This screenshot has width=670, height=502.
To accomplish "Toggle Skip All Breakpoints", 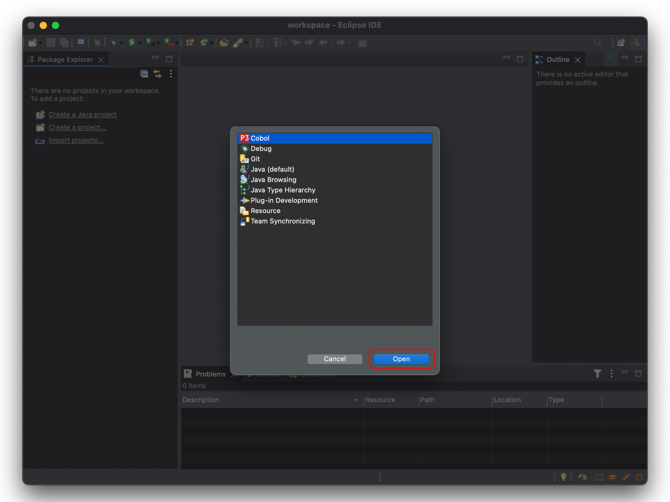I will 97,43.
